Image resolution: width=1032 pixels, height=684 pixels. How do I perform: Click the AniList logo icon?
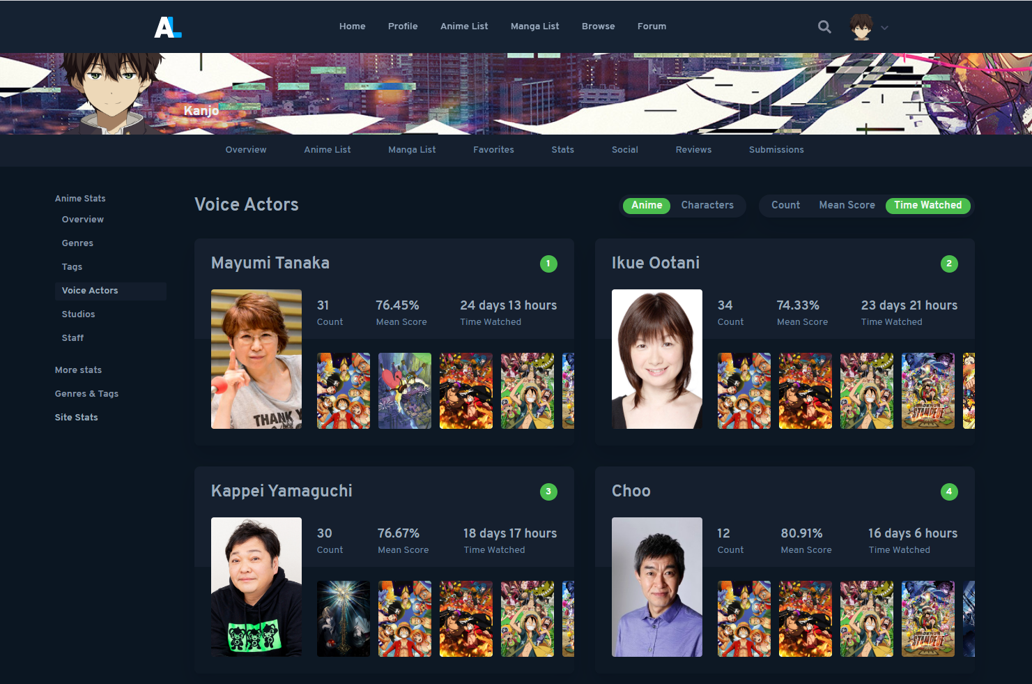pyautogui.click(x=167, y=27)
